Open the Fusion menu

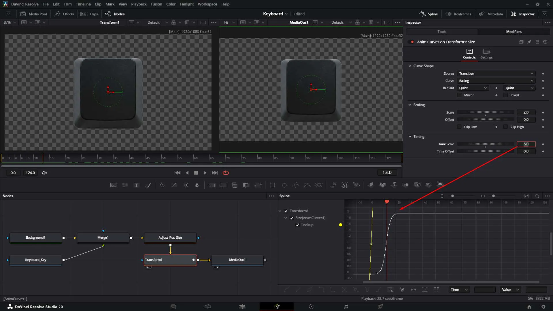click(x=156, y=4)
